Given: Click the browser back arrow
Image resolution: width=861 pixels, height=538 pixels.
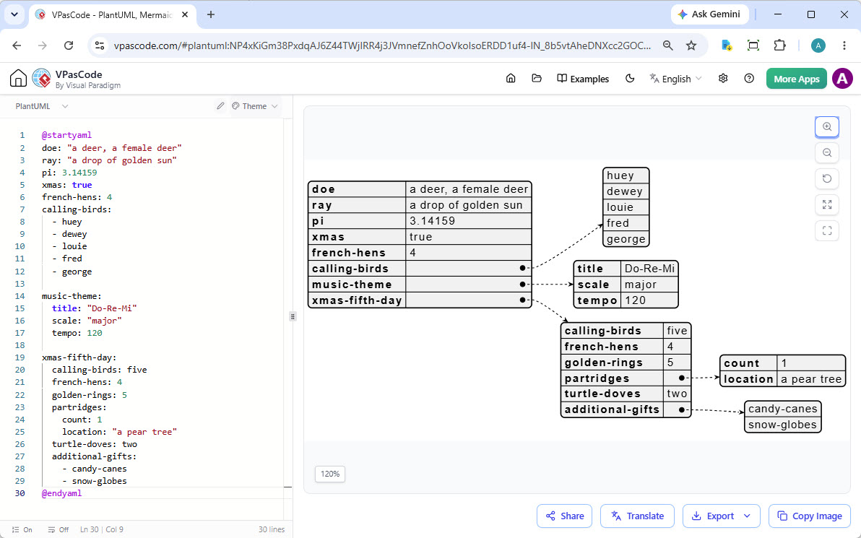Looking at the screenshot, I should pyautogui.click(x=17, y=45).
